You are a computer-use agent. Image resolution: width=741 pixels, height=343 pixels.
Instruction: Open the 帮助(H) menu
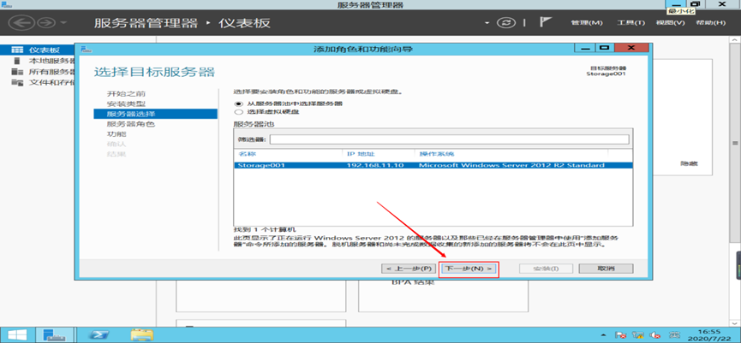click(710, 22)
